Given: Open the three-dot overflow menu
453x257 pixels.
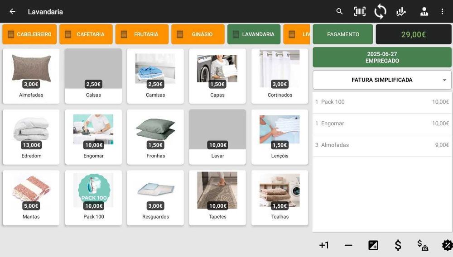Looking at the screenshot, I should [x=442, y=11].
